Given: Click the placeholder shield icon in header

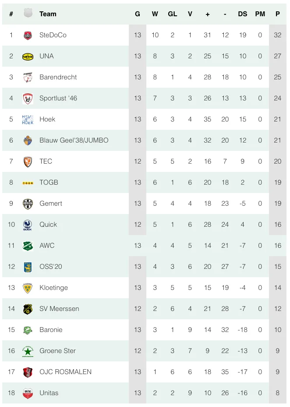Looking at the screenshot, I should click(28, 13).
